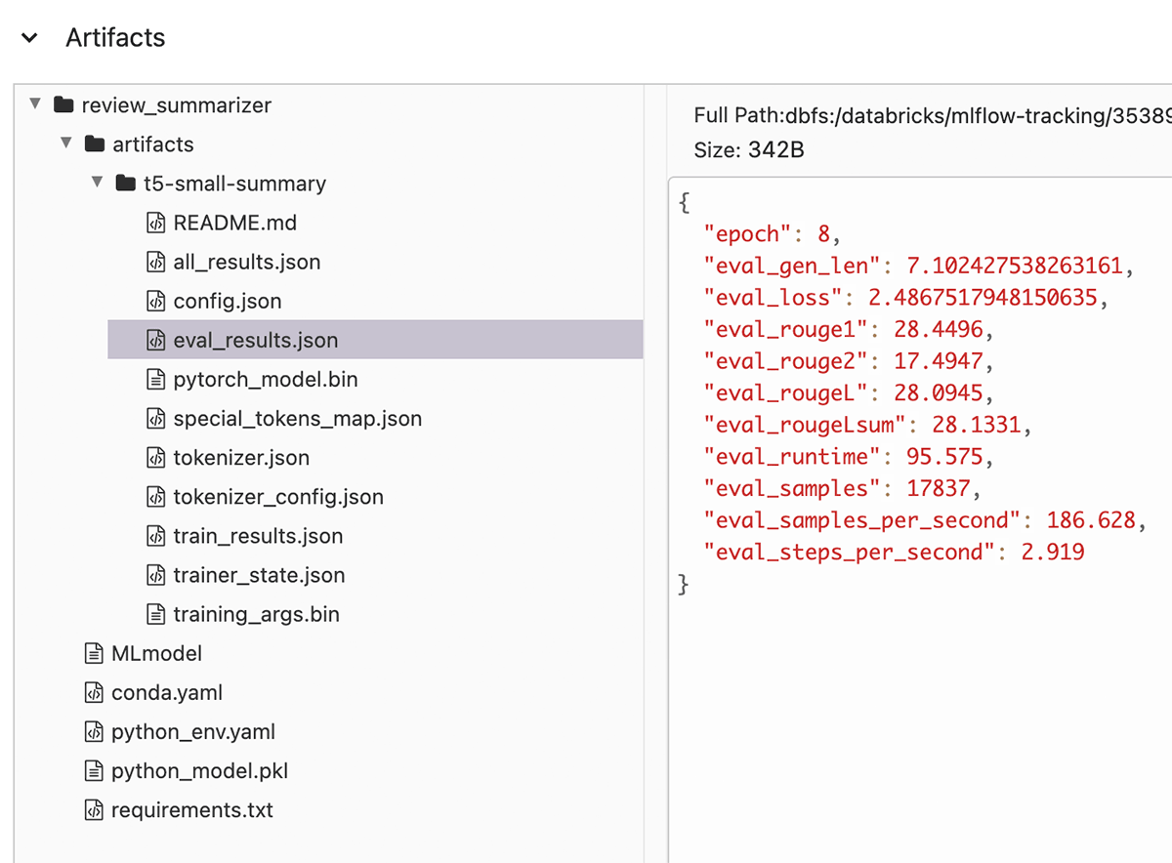Viewport: 1172px width, 863px height.
Task: Select trainer_state.json file
Action: click(x=259, y=575)
